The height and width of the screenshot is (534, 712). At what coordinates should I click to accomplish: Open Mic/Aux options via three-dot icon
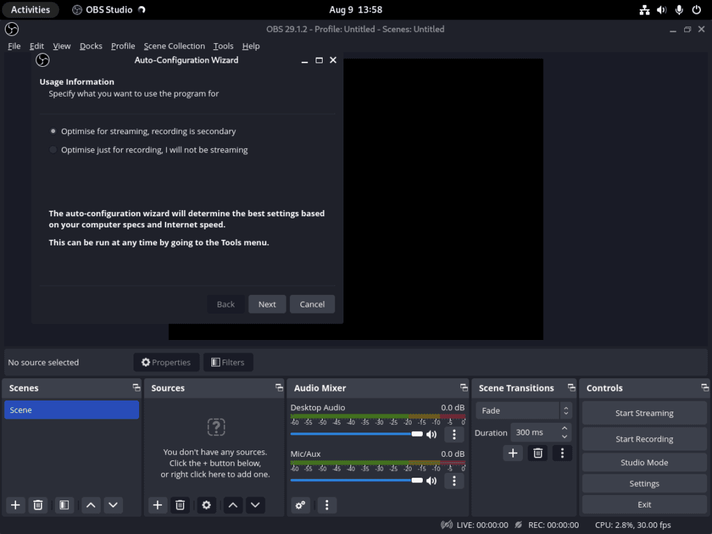click(x=454, y=480)
